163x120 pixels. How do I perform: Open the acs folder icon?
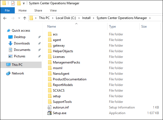[50, 34]
